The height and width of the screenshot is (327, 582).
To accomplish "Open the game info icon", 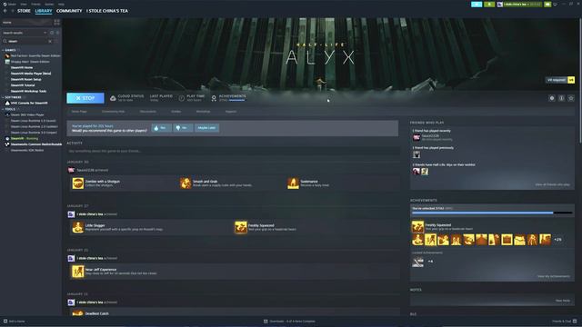I will pyautogui.click(x=562, y=98).
